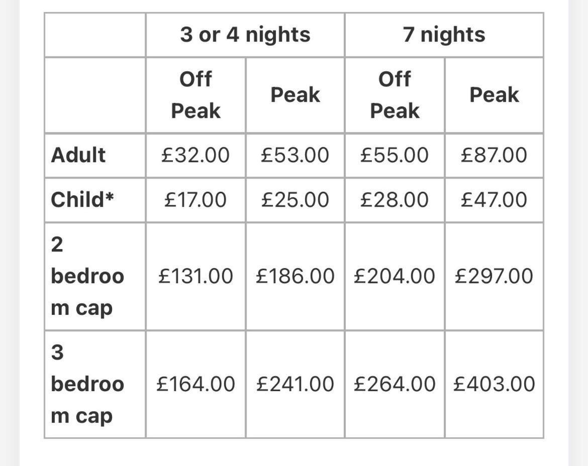
Task: Click the 3 bedroom cap label
Action: point(87,384)
